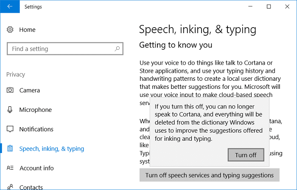Click the Account info icon
Image resolution: width=297 pixels, height=190 pixels.
pyautogui.click(x=10, y=168)
